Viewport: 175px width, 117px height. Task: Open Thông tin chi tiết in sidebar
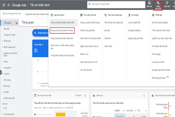(10, 35)
